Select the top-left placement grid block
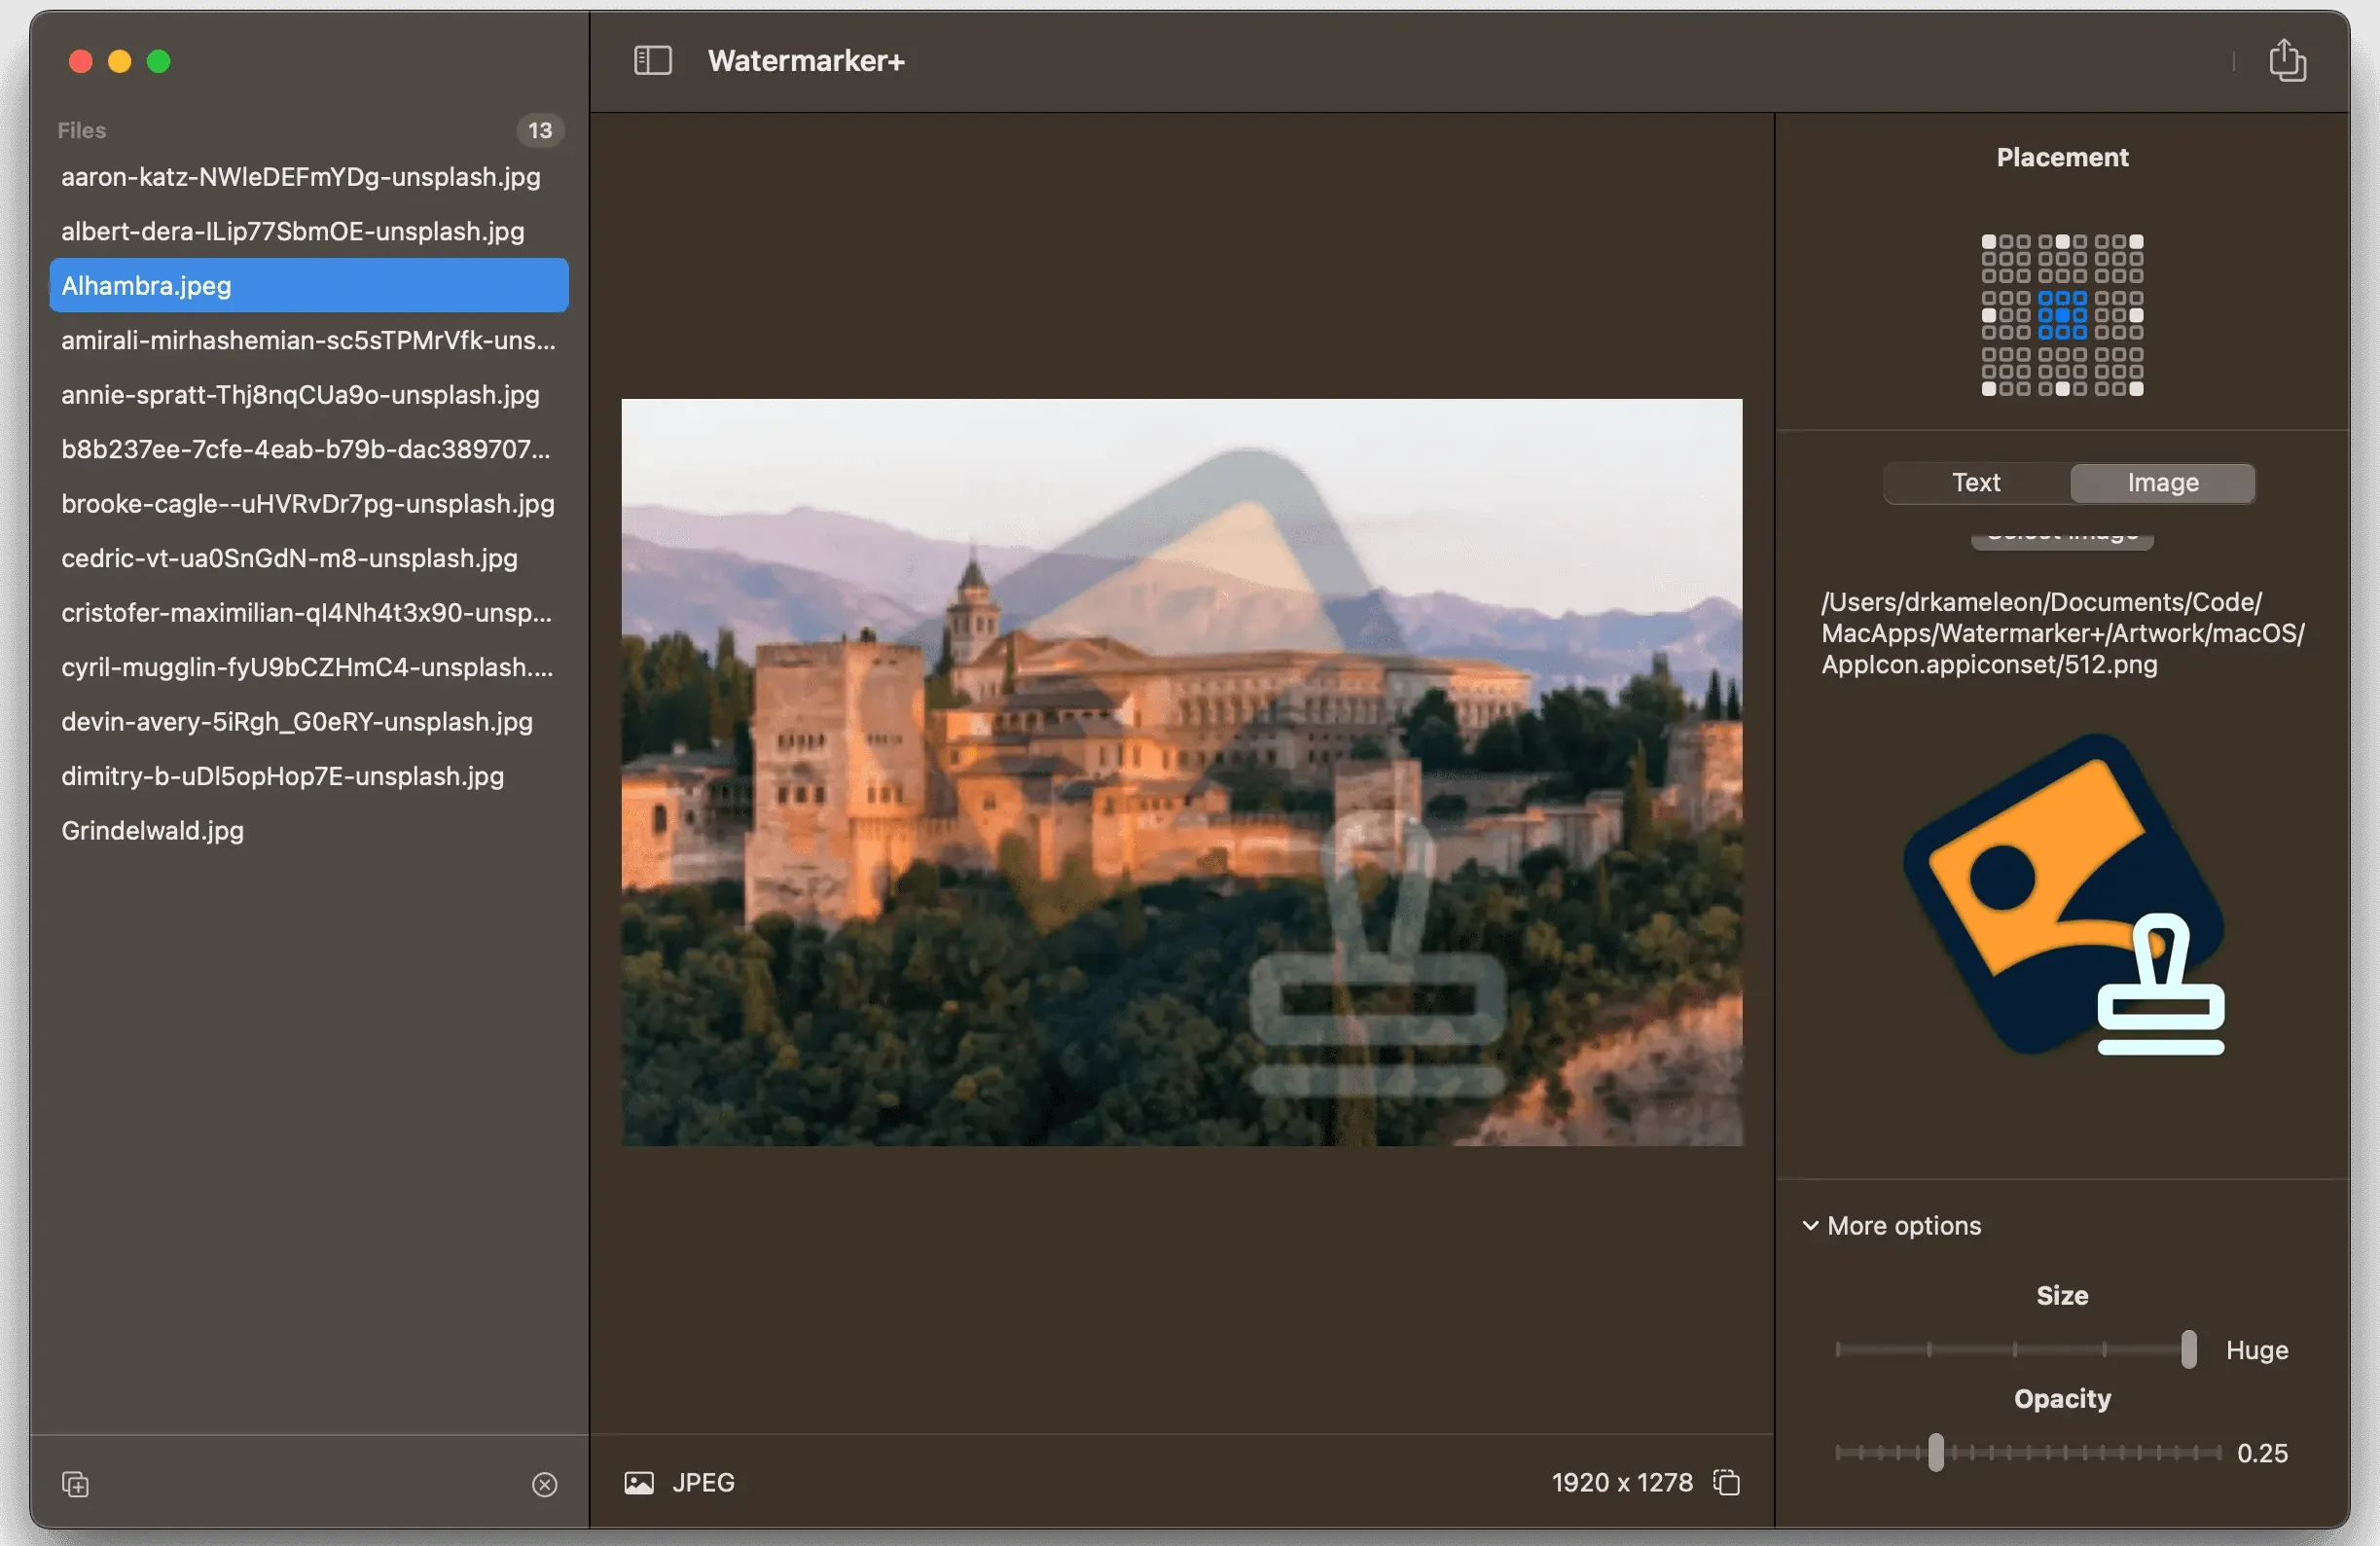The height and width of the screenshot is (1546, 2380). (x=2005, y=258)
